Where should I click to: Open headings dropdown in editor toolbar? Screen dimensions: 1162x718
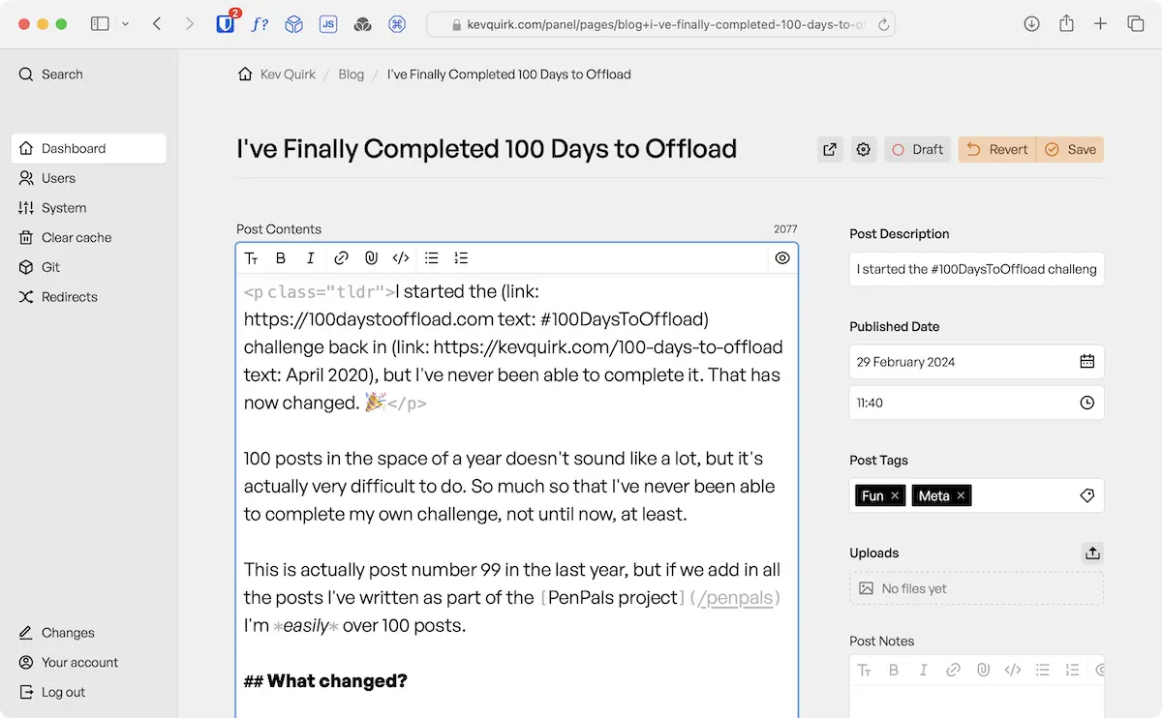(252, 258)
